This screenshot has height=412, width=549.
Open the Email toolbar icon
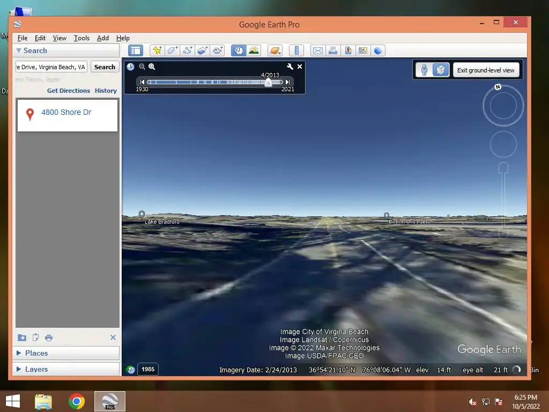click(x=317, y=50)
